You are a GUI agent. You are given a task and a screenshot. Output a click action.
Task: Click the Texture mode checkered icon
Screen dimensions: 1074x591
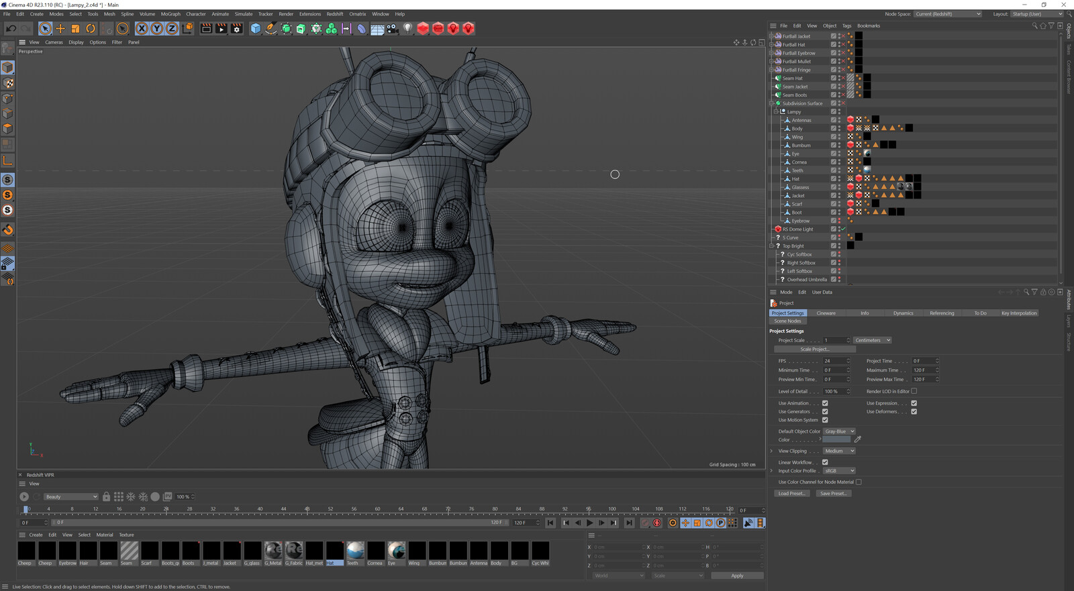coord(8,83)
